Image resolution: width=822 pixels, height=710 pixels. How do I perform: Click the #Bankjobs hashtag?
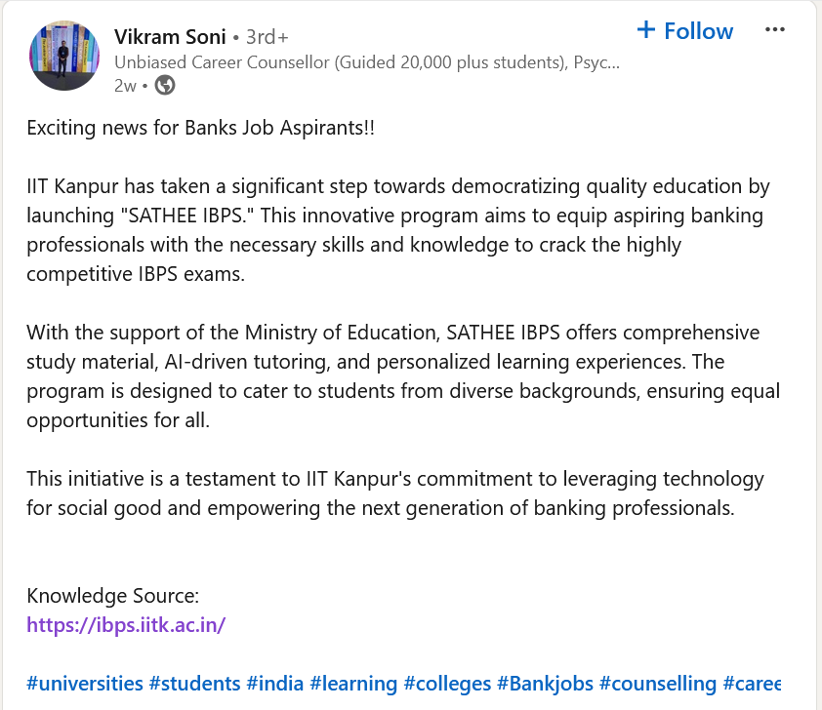coord(544,684)
